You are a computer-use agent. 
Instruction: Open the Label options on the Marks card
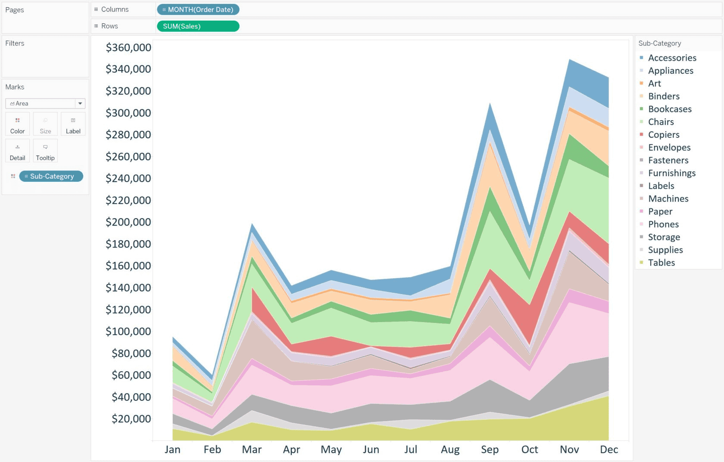tap(73, 124)
